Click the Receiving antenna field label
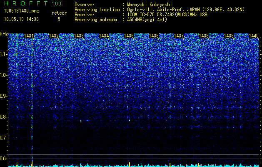 [96, 20]
